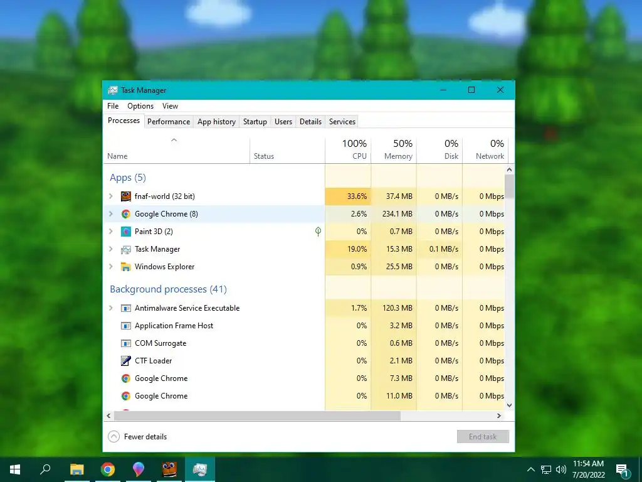Open the Options menu
Screen dimensions: 642x482
(140, 106)
